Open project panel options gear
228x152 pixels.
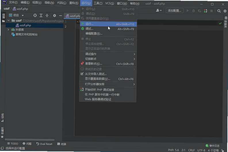point(54,15)
